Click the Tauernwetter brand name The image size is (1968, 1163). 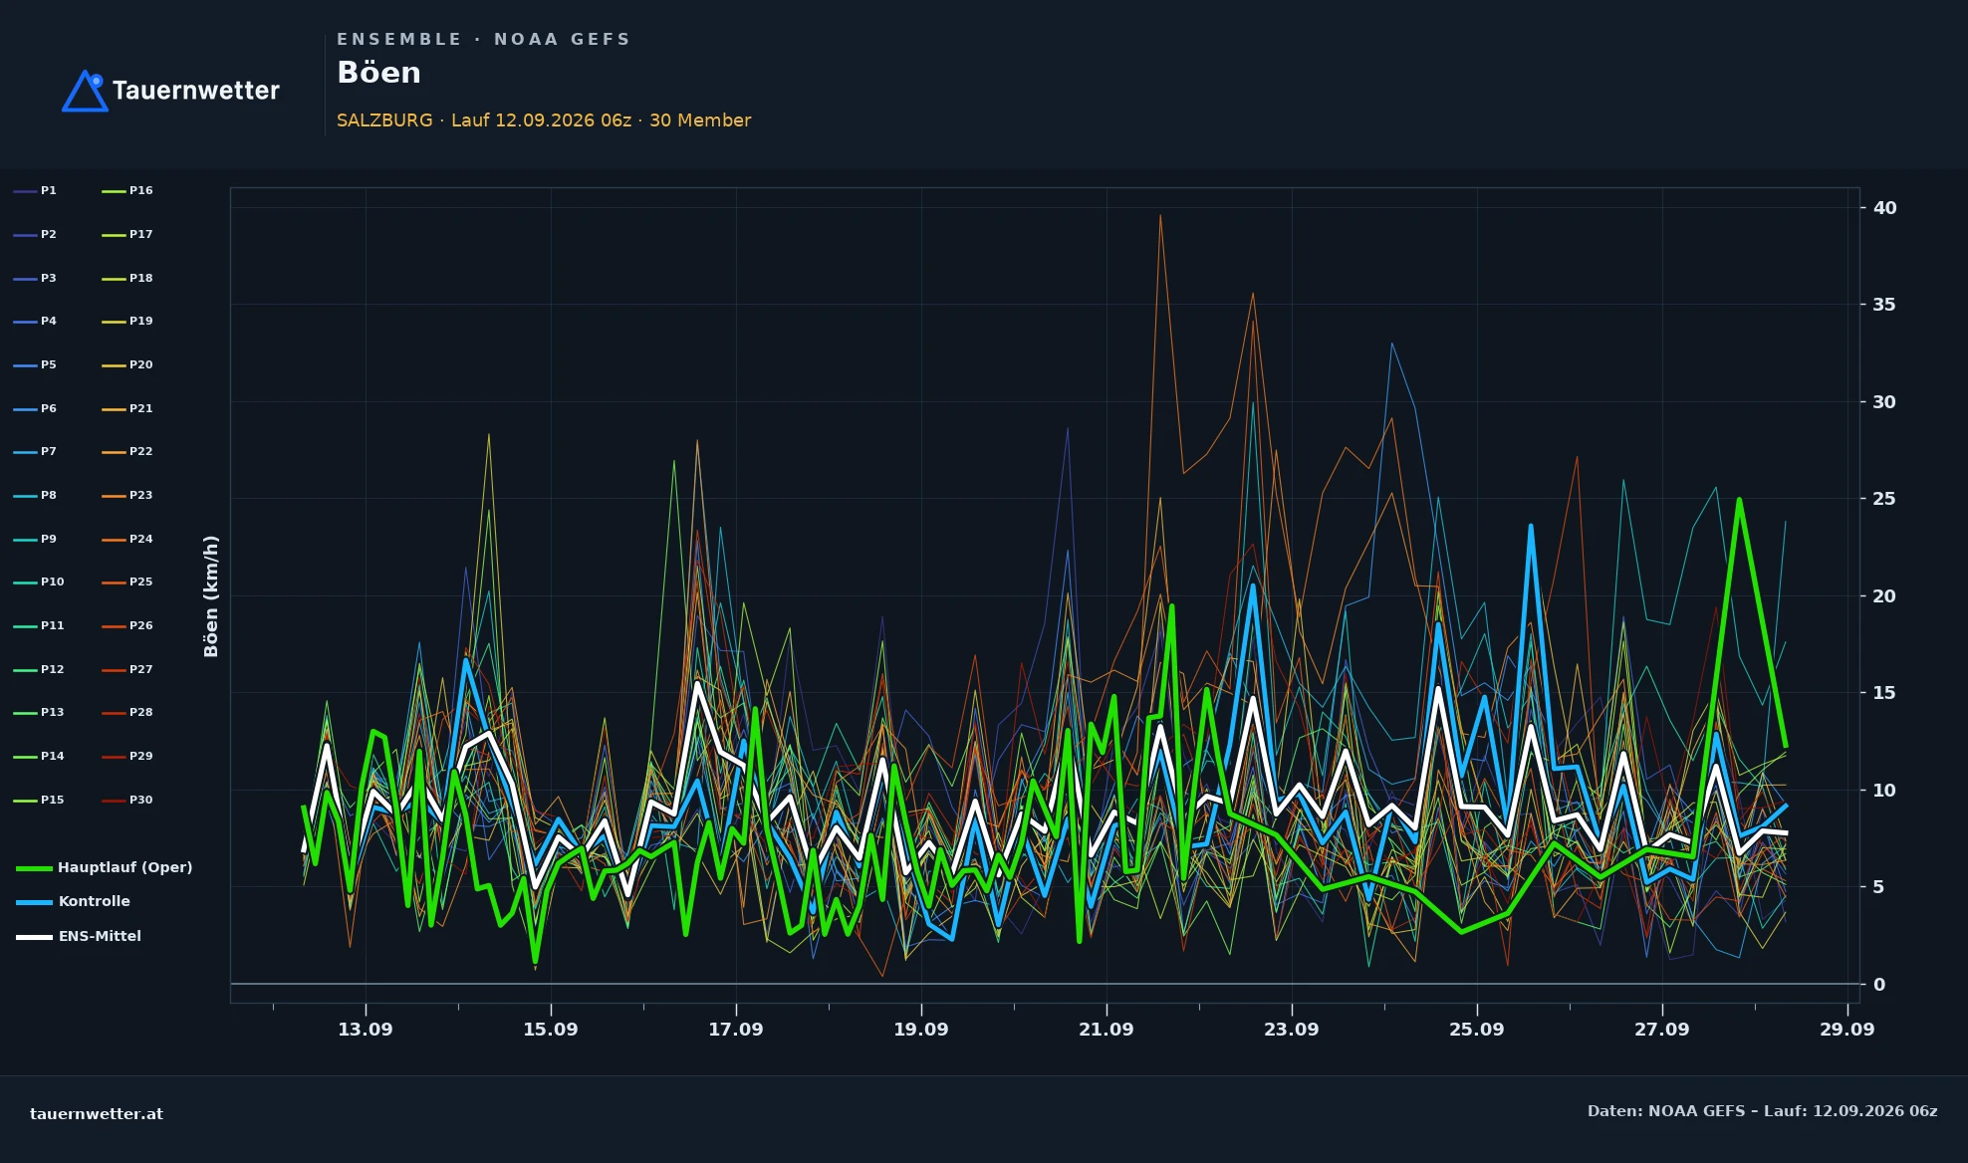[x=196, y=91]
